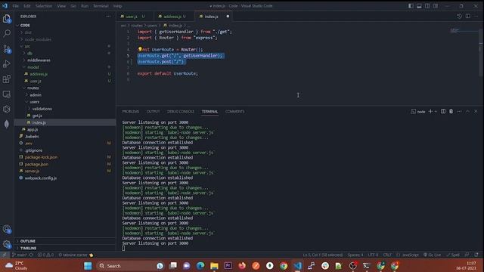Switch to the COMMENTS panel tab
The image size is (484, 272).
[x=234, y=111]
